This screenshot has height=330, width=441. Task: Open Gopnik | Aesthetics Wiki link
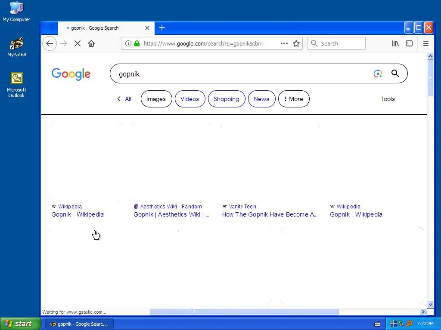[x=171, y=214]
